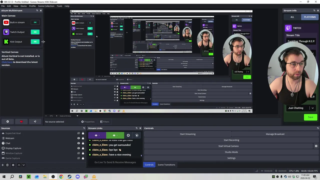The image size is (320, 180).
Task: Select the Controls tab
Action: (149, 165)
